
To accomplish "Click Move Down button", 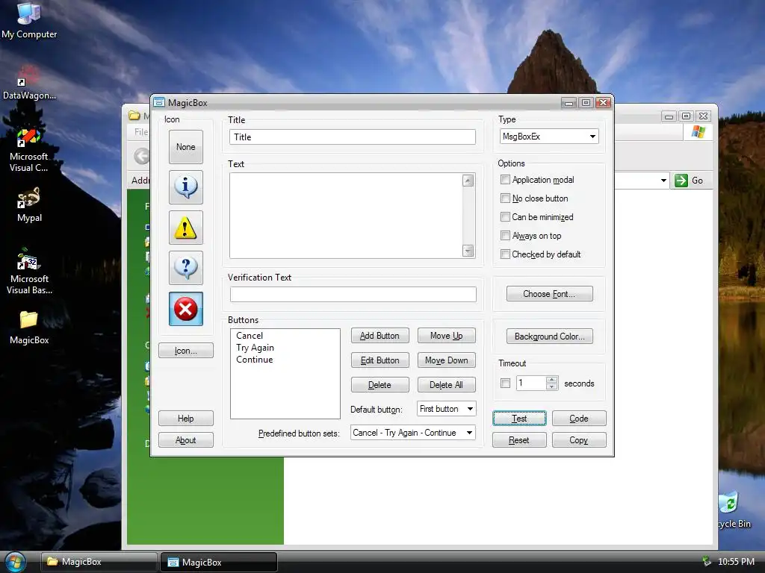I will [447, 360].
